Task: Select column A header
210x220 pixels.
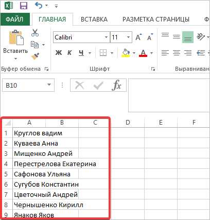Action: pos(29,123)
